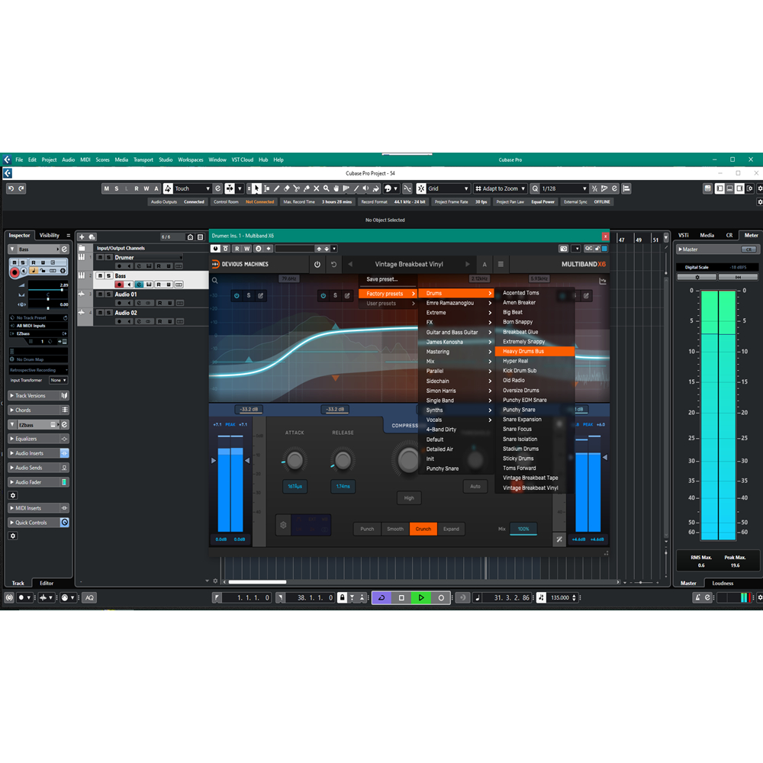Click the Multiband X6 plugin power icon
Image resolution: width=763 pixels, height=763 pixels.
tap(317, 264)
